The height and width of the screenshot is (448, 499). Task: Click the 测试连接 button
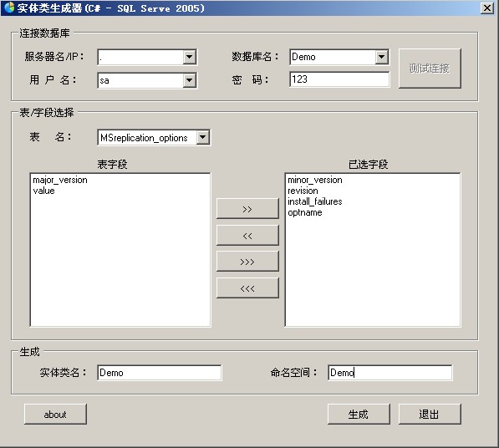[x=430, y=69]
